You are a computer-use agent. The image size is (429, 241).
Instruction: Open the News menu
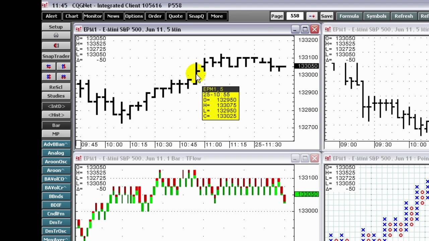click(113, 16)
